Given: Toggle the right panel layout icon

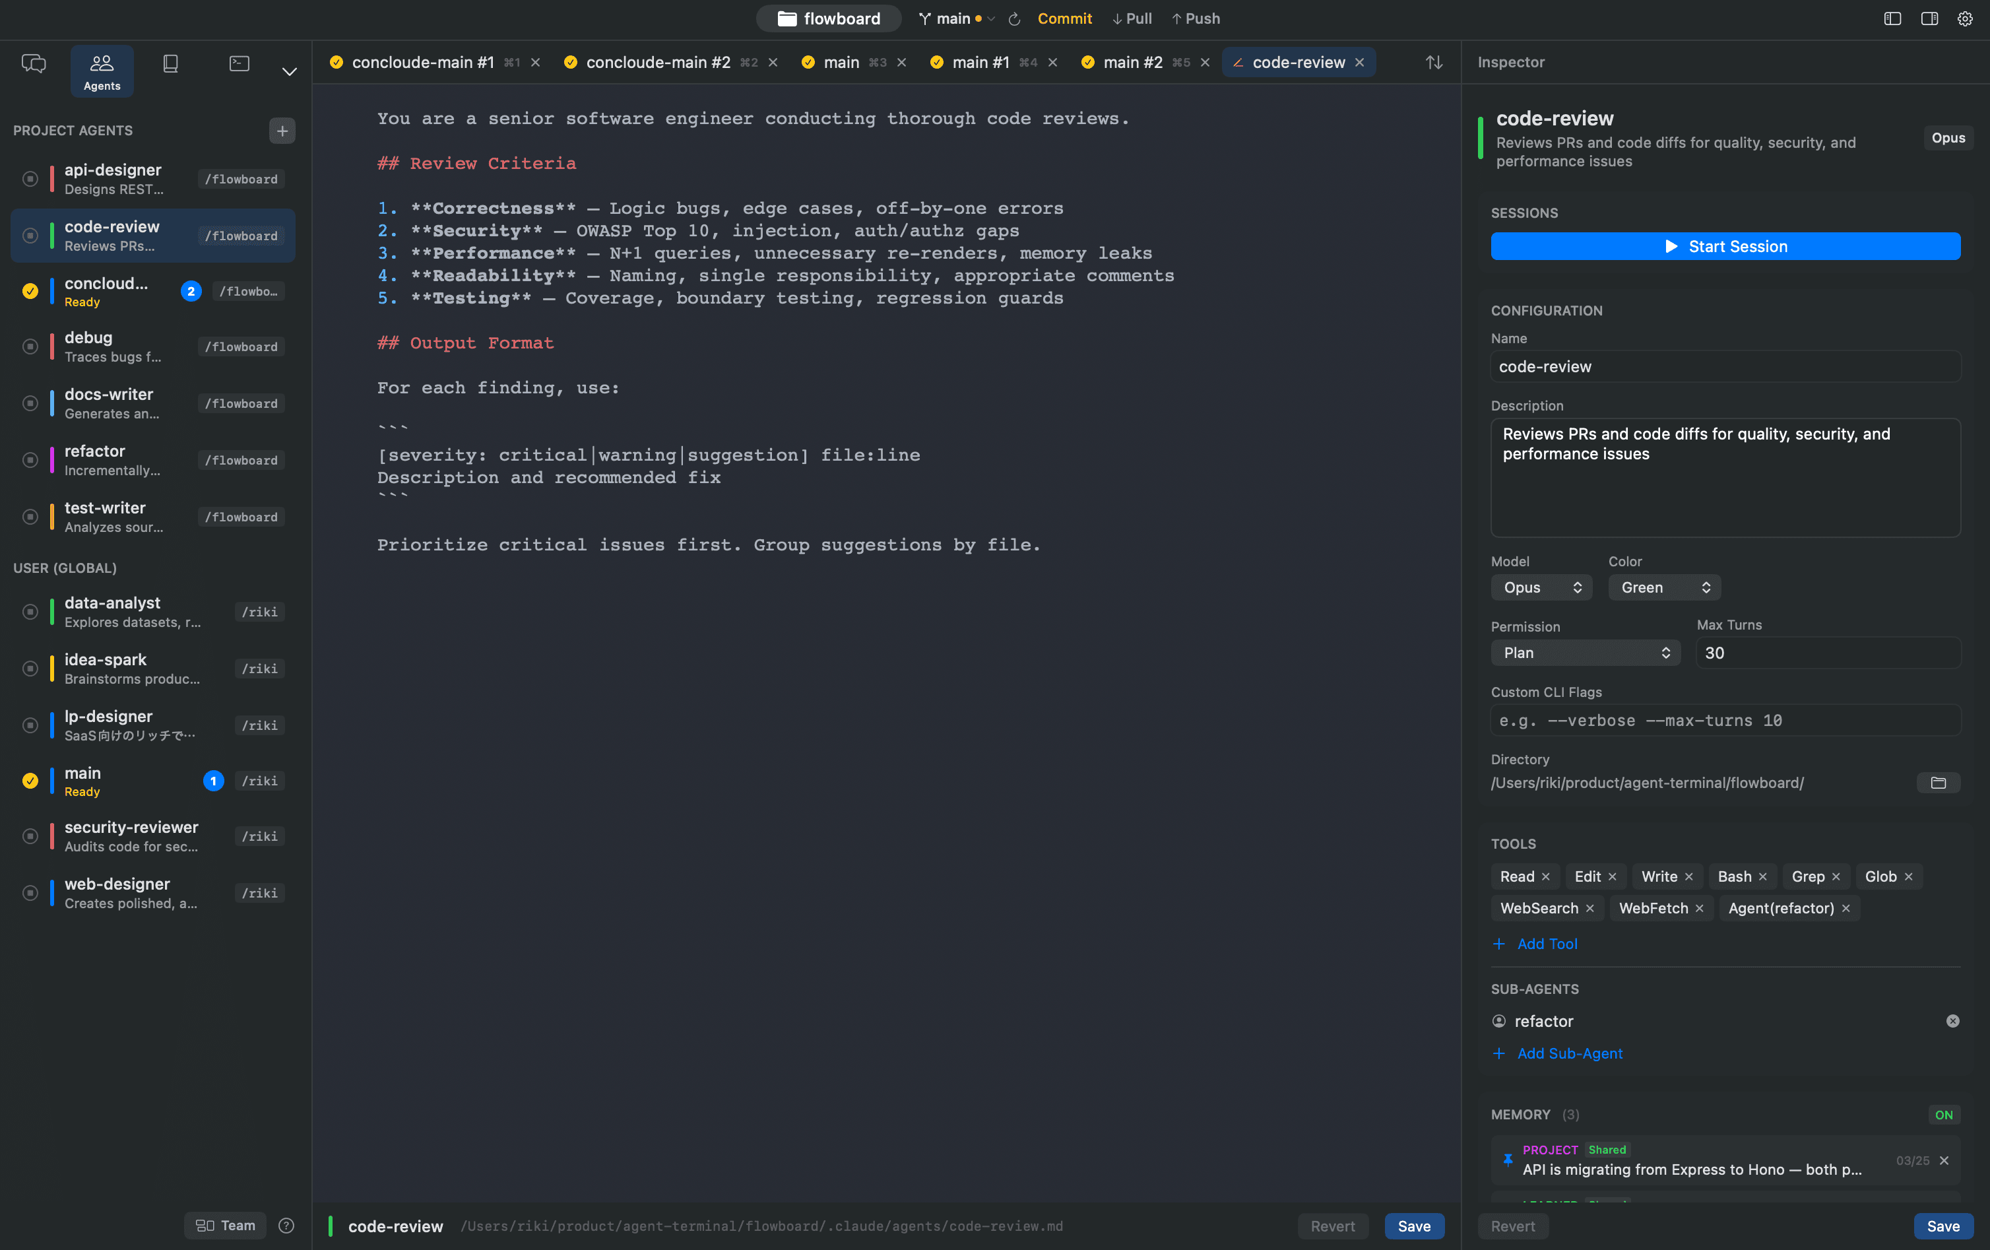Looking at the screenshot, I should click(x=1929, y=19).
